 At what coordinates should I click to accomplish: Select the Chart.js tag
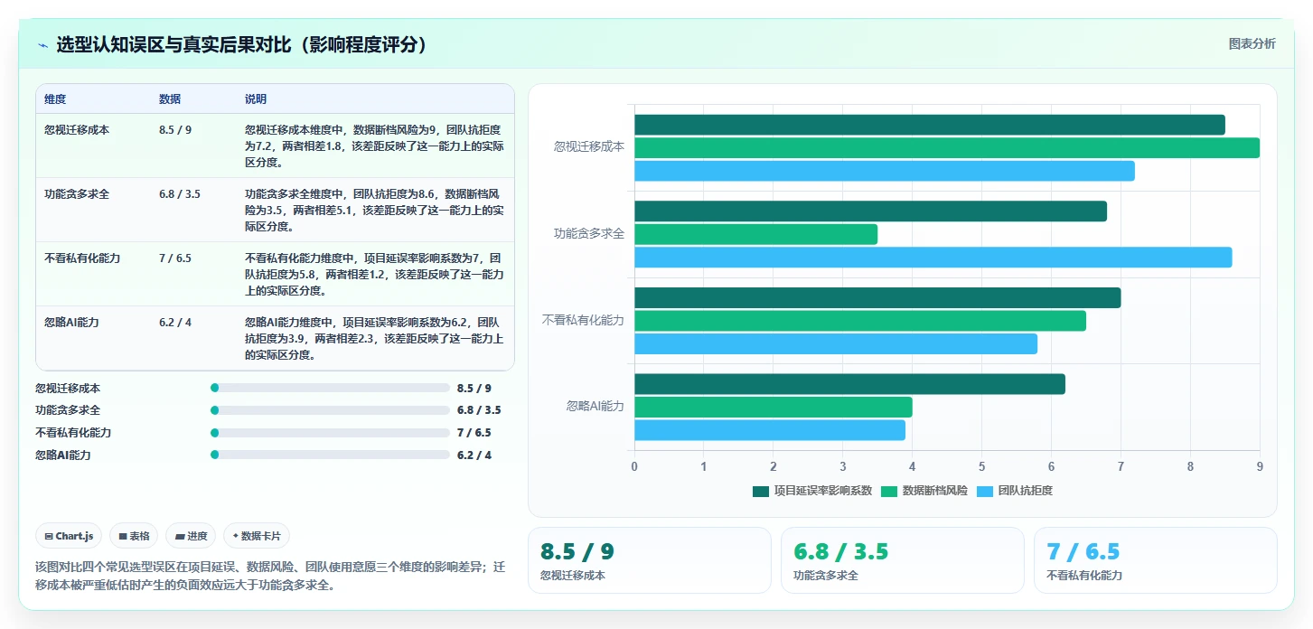coord(70,536)
